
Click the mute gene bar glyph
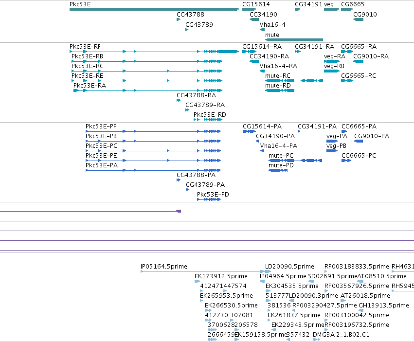pos(294,40)
